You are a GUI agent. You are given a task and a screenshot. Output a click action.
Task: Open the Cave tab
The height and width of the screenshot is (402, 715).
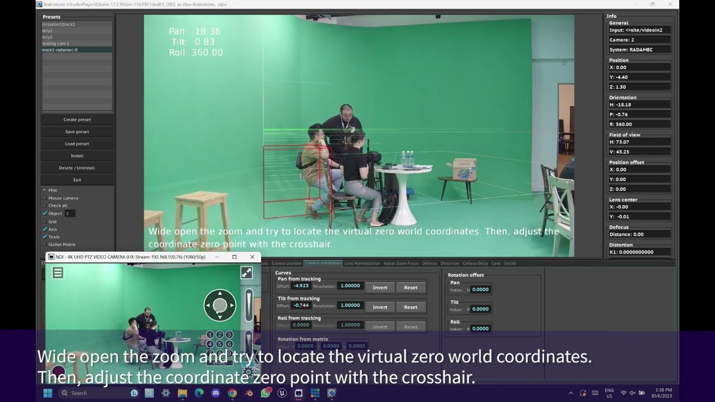(x=495, y=263)
